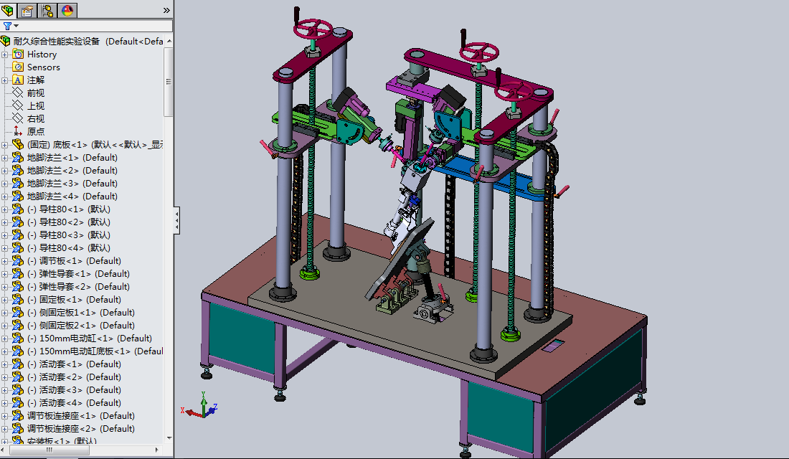The image size is (789, 459).
Task: Click the 底板<1> part icon
Action: [18, 144]
